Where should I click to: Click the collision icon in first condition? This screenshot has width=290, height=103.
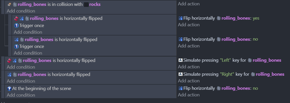(10, 5)
